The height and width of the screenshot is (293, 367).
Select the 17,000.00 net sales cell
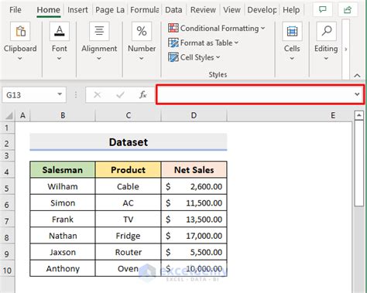coord(194,236)
